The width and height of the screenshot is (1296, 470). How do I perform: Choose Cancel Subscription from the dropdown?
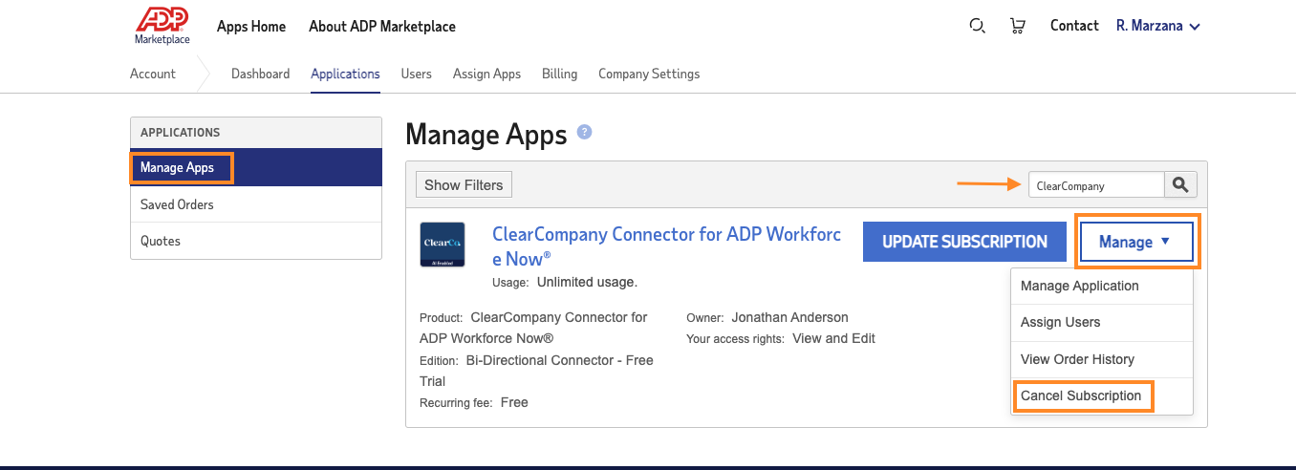[1102, 395]
